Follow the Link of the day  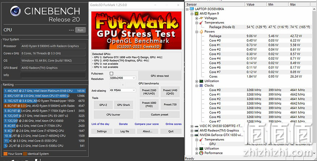[x=100, y=124]
